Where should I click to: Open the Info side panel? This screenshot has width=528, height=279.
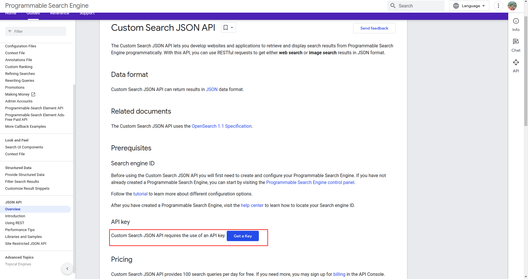[x=516, y=25]
